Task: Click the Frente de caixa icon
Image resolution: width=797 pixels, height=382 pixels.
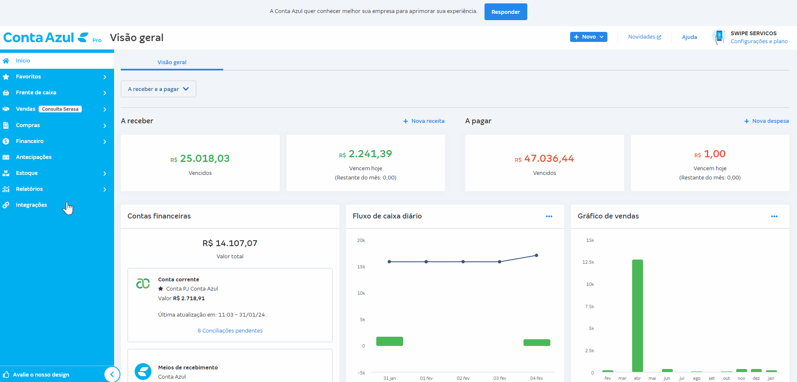Action: [x=6, y=92]
